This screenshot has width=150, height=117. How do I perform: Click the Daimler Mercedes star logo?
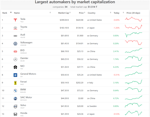(x=15, y=59)
